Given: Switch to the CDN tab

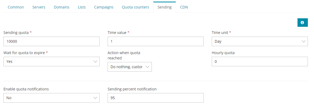Looking at the screenshot, I should point(184,7).
